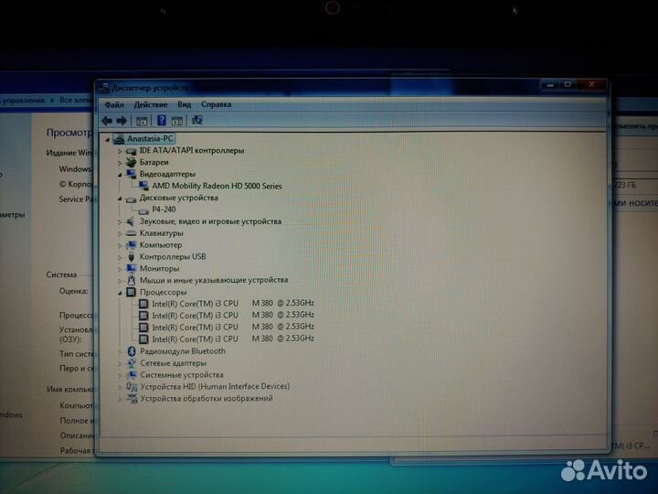Click the AMD Mobility Radeon device icon
This screenshot has width=658, height=494.
pos(143,186)
